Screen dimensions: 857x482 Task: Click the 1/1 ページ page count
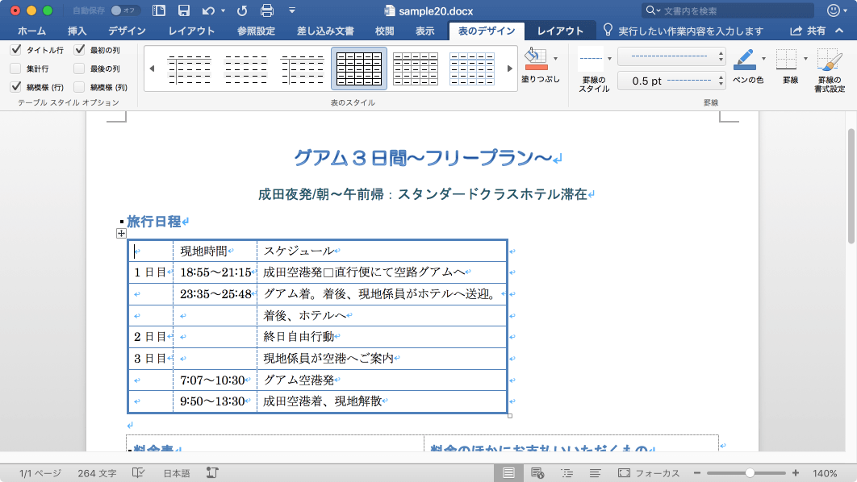click(x=40, y=473)
